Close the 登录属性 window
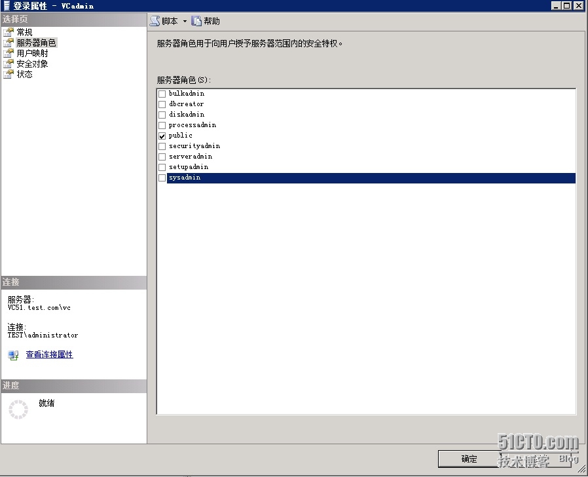Image resolution: width=588 pixels, height=477 pixels. click(579, 6)
